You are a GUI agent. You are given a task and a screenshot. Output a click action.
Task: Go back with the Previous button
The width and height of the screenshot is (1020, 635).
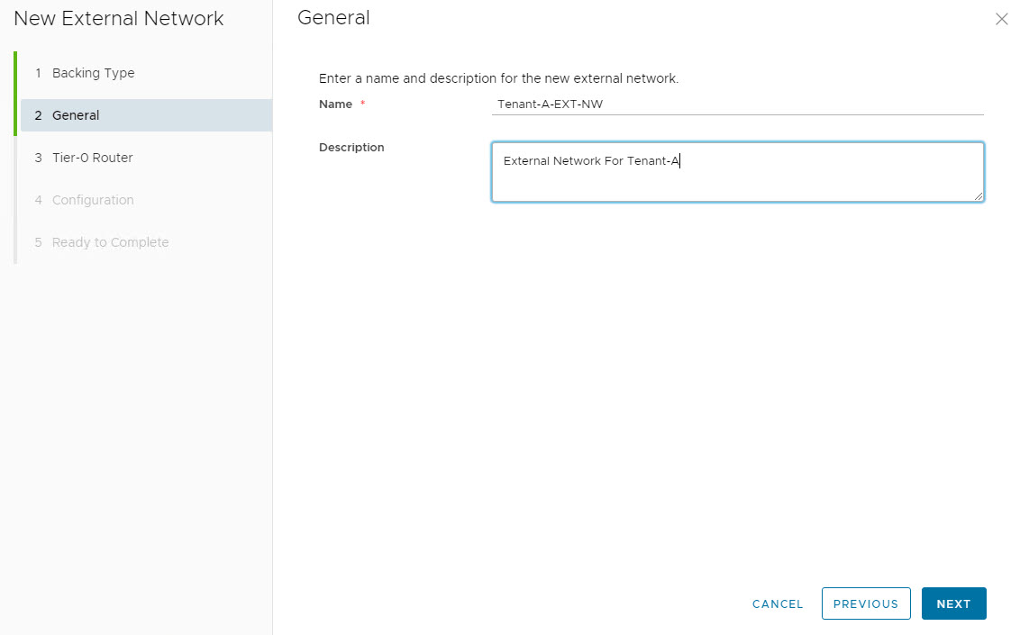(865, 603)
